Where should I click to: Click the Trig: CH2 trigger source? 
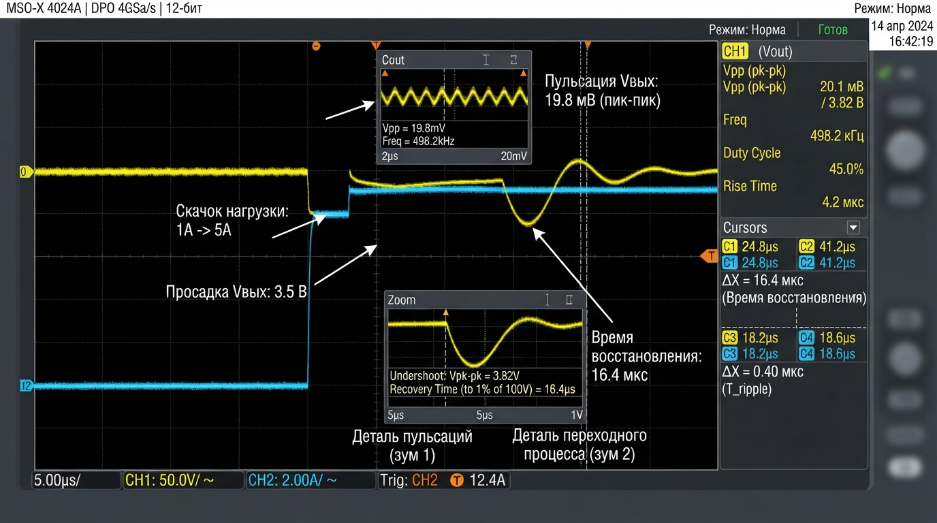410,480
